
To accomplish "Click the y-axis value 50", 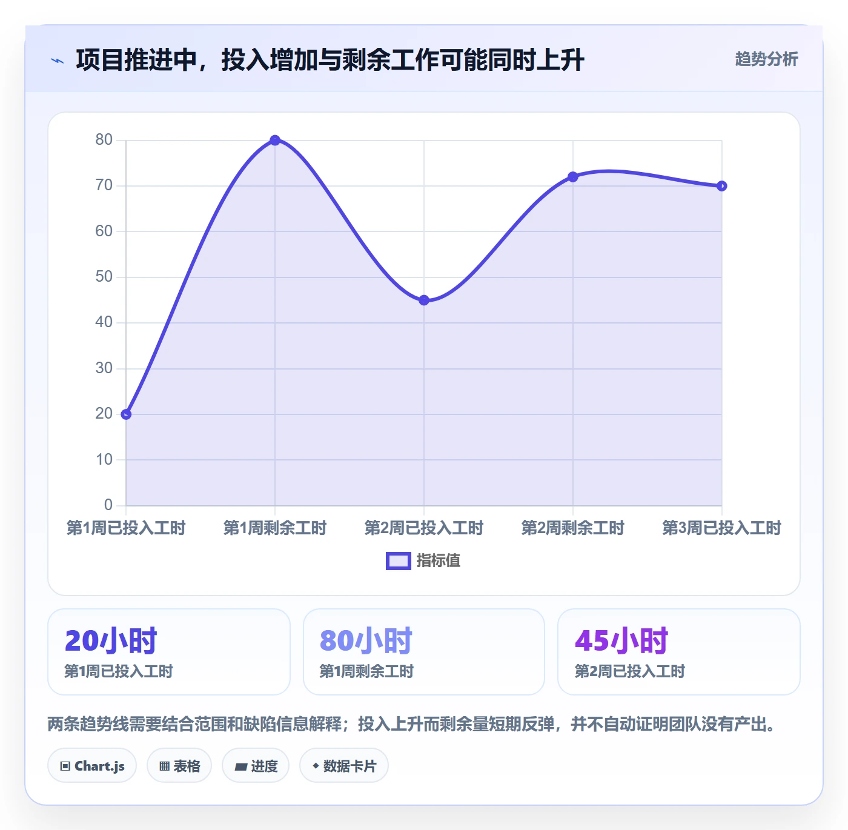I will (x=104, y=277).
